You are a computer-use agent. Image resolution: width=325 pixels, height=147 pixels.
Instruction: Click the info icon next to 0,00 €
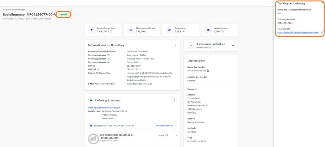coord(223,32)
